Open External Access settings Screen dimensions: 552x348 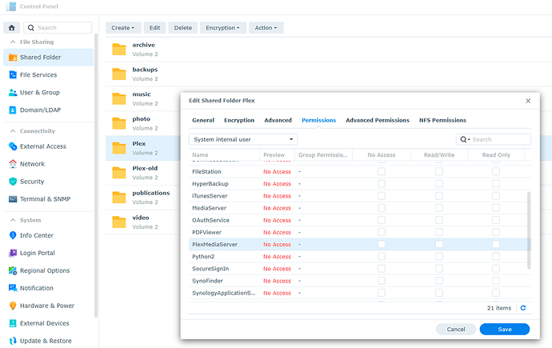point(49,146)
